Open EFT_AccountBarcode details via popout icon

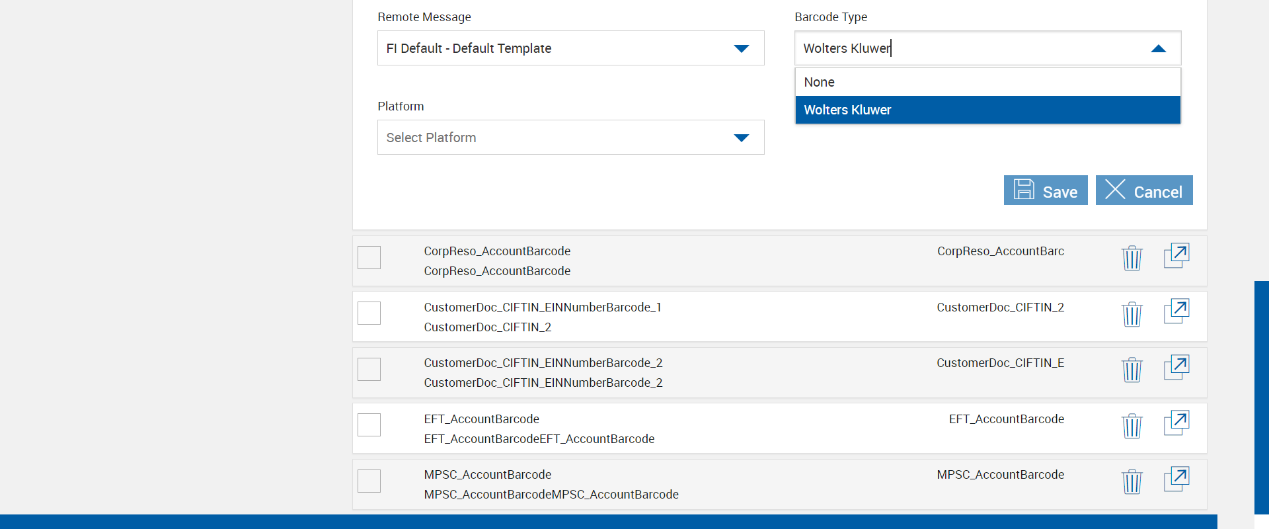point(1176,423)
